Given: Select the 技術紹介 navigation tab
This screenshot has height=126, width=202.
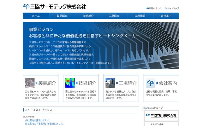Looking at the screenshot, I should (88, 16).
